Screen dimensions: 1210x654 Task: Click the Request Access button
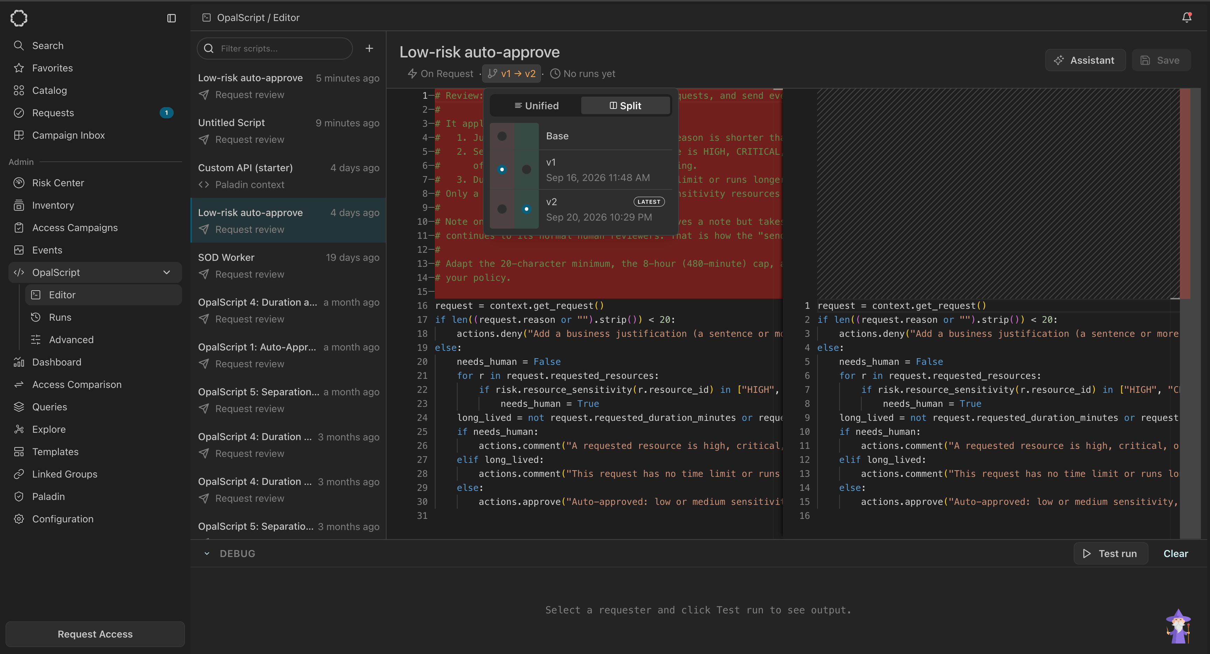pyautogui.click(x=95, y=634)
